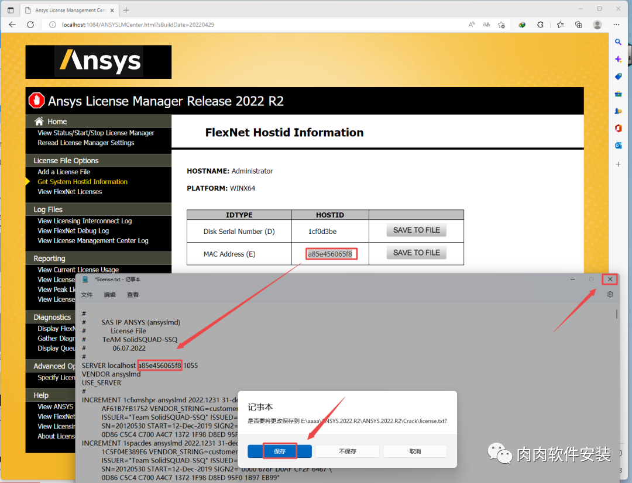
Task: Open View Current License Usage
Action: pos(78,270)
